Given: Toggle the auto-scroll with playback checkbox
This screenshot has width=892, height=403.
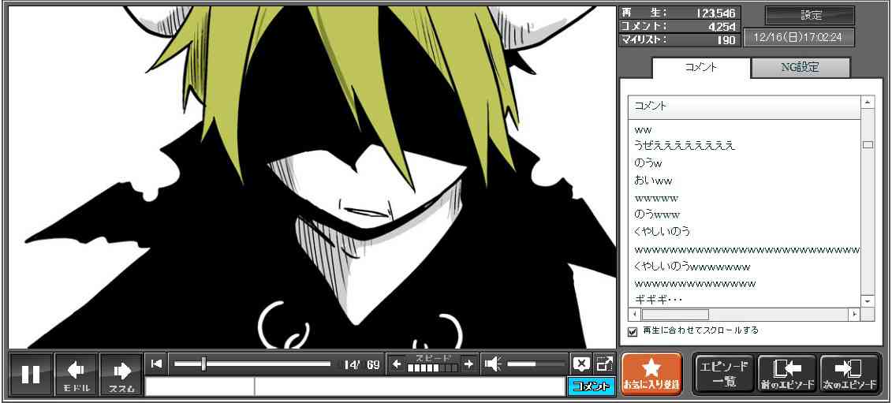Looking at the screenshot, I should click(633, 332).
